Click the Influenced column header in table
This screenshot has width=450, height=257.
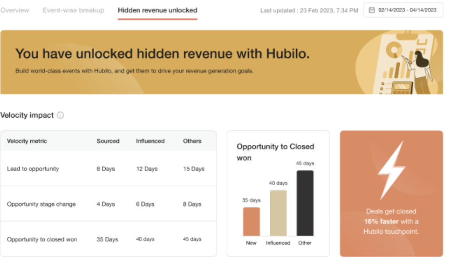[x=150, y=141]
